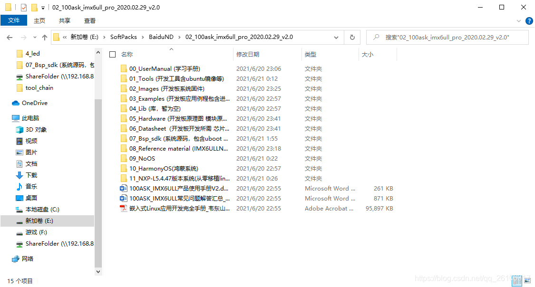Refresh the current folder view

point(352,37)
